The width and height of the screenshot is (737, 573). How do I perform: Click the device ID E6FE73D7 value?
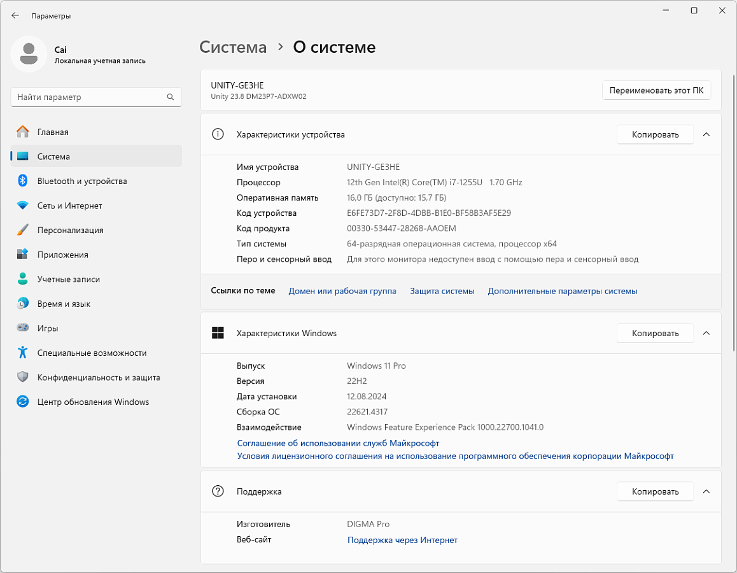[429, 213]
